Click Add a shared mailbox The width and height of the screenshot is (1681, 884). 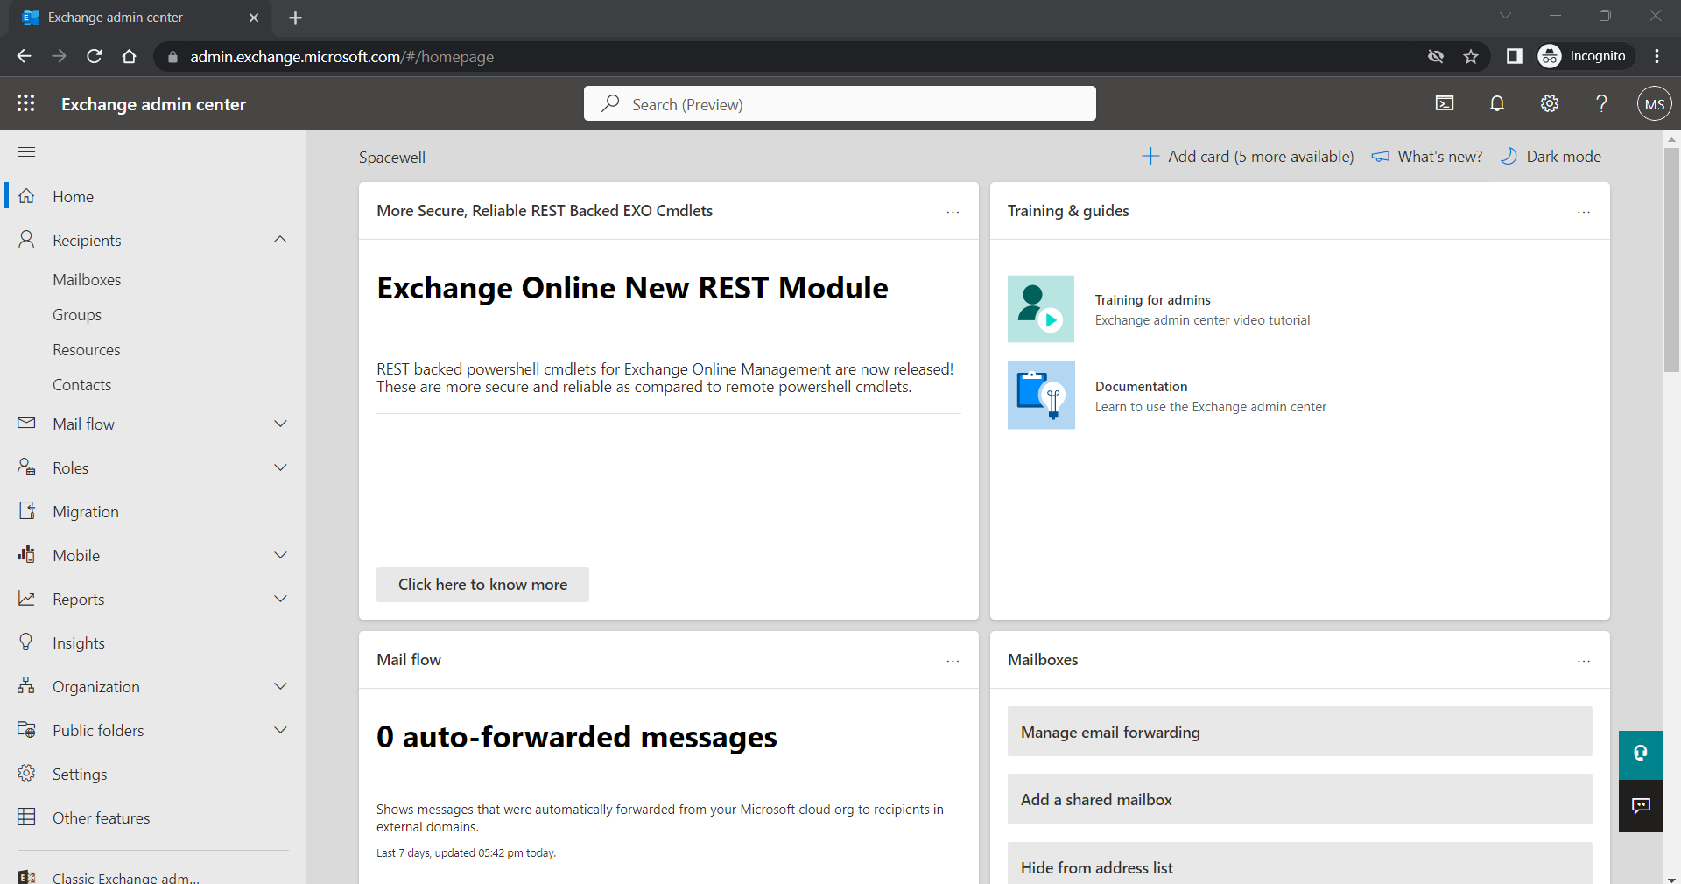(1299, 799)
